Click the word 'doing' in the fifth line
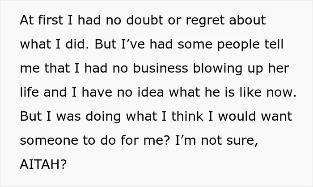Image resolution: width=313 pixels, height=187 pixels. point(103,117)
